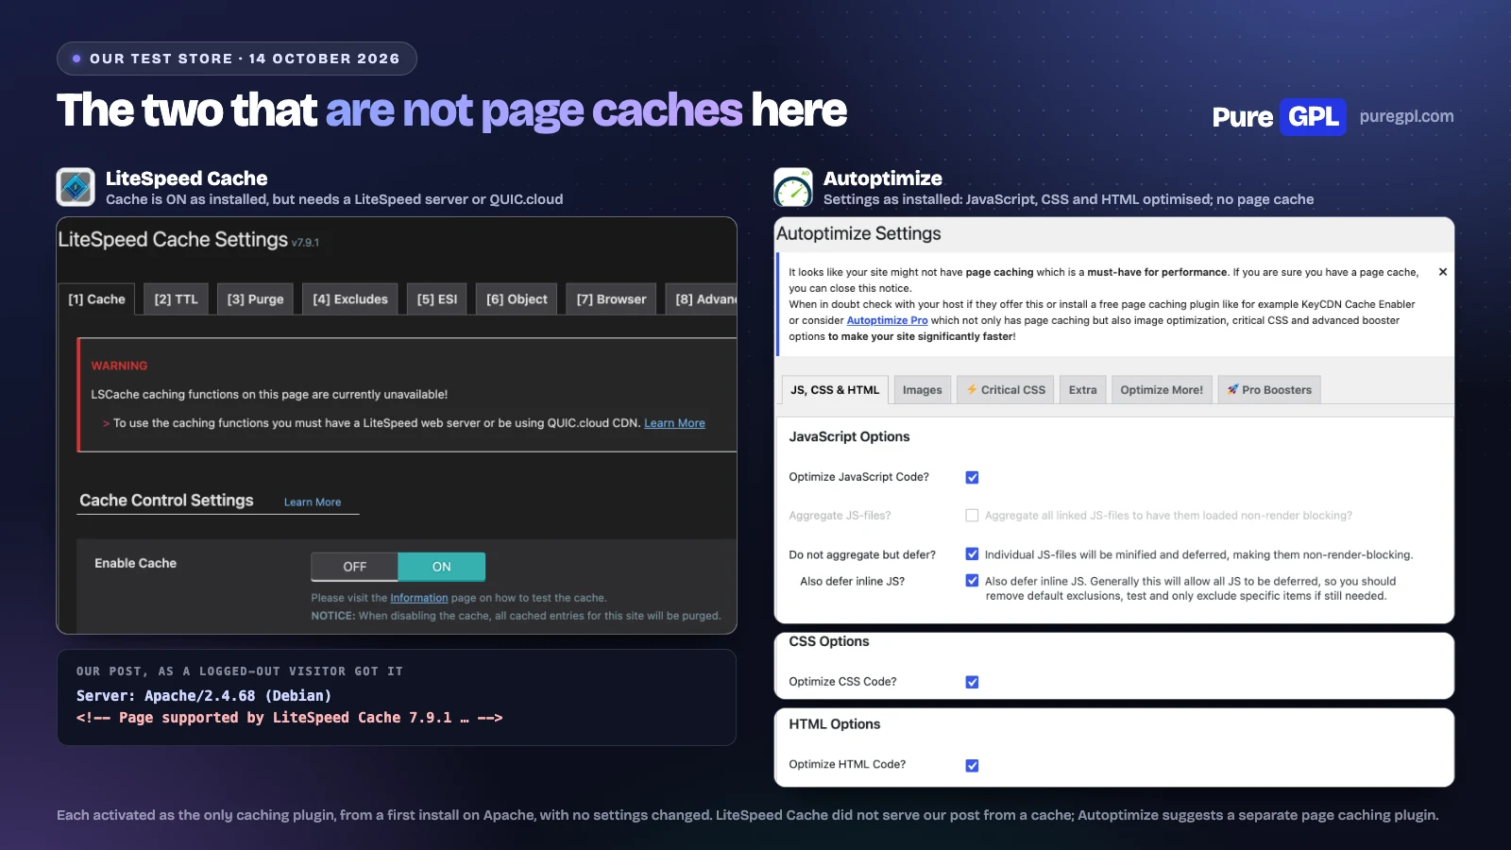1511x850 pixels.
Task: Switch to the Critical CSS tab
Action: 1006,390
